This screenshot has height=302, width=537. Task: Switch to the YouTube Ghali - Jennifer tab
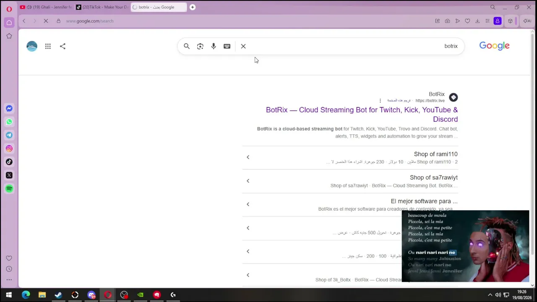pos(46,7)
